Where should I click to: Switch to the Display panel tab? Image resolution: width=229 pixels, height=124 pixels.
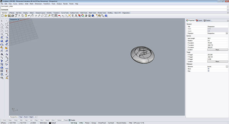point(207,20)
